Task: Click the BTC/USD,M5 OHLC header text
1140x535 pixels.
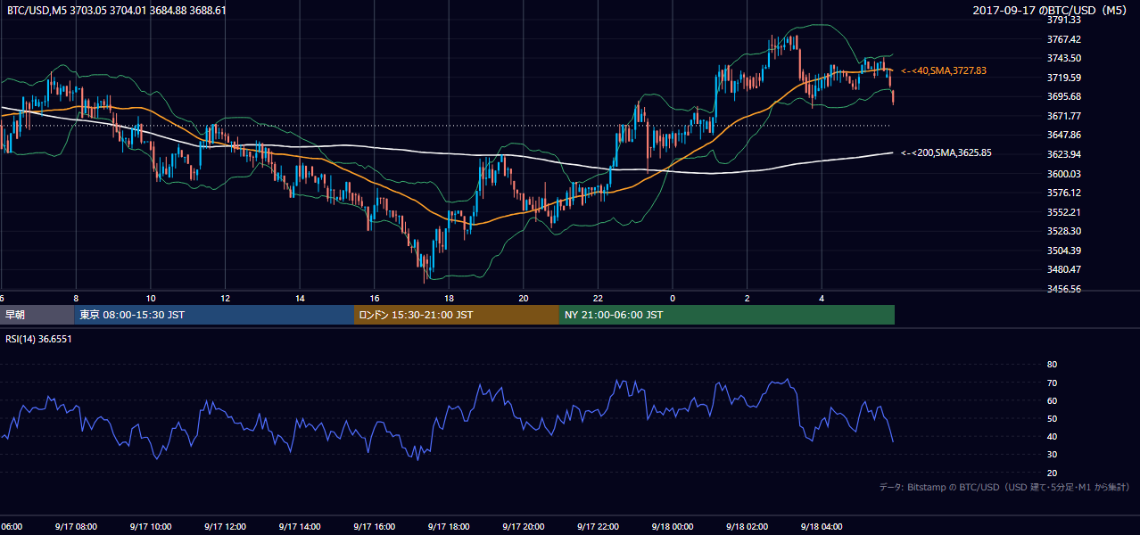Action: 117,10
